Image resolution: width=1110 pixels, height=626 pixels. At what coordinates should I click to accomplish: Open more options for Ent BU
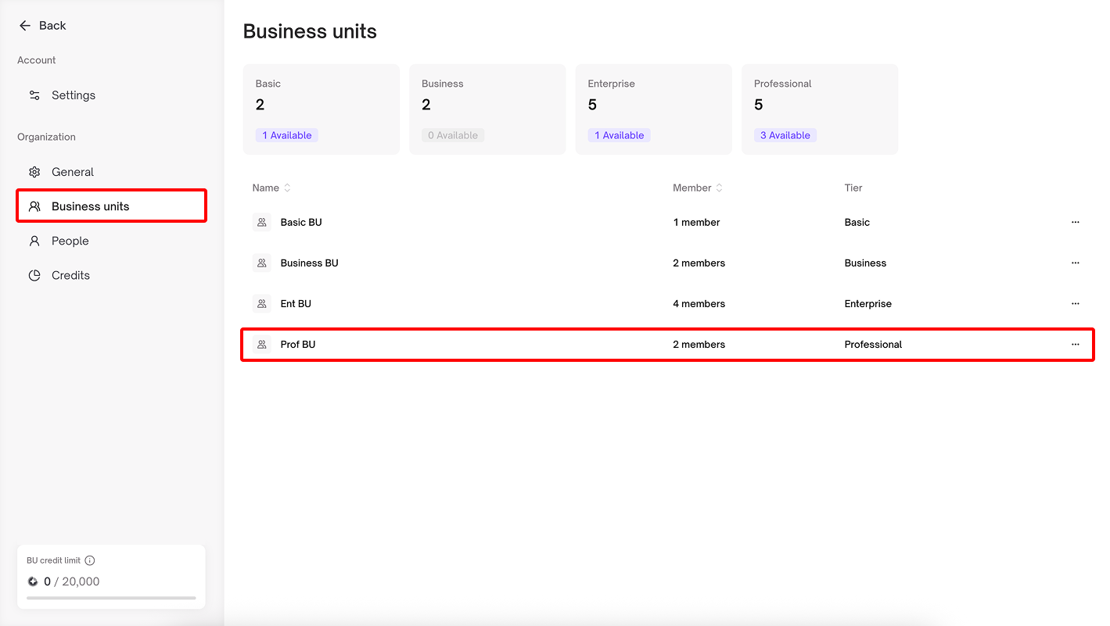tap(1075, 303)
